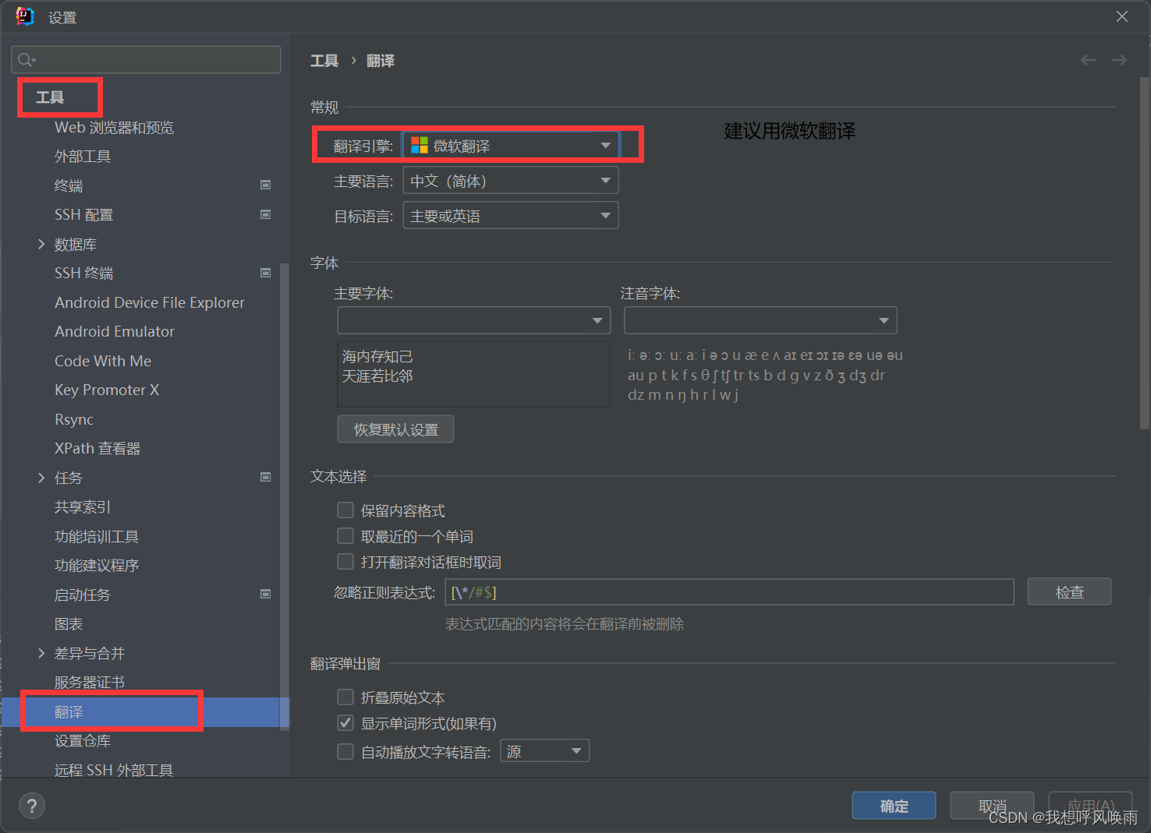
Task: Select 远程 SSH 外部工具 item
Action: tap(114, 770)
